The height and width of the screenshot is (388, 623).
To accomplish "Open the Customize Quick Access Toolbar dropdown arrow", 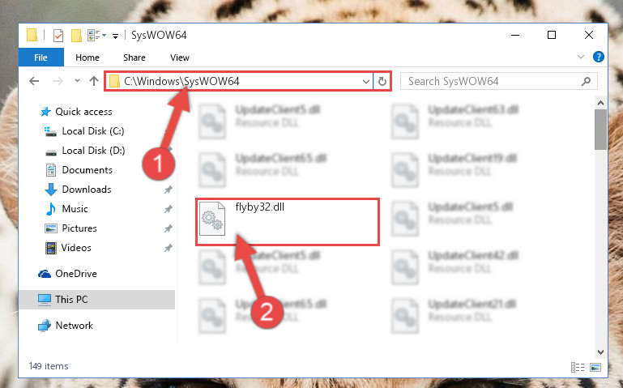I will [x=115, y=36].
